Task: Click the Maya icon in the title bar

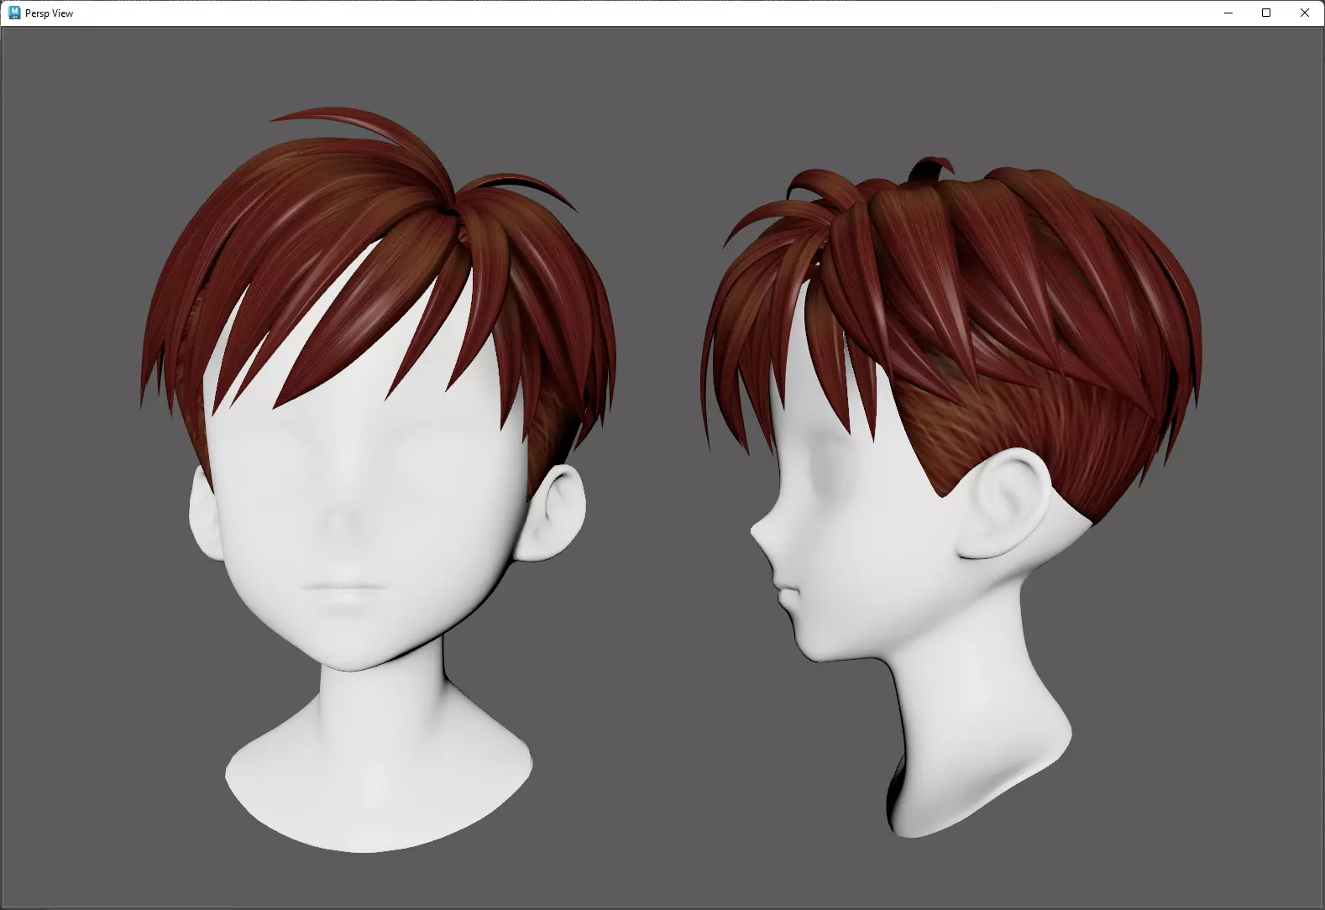Action: [x=14, y=13]
